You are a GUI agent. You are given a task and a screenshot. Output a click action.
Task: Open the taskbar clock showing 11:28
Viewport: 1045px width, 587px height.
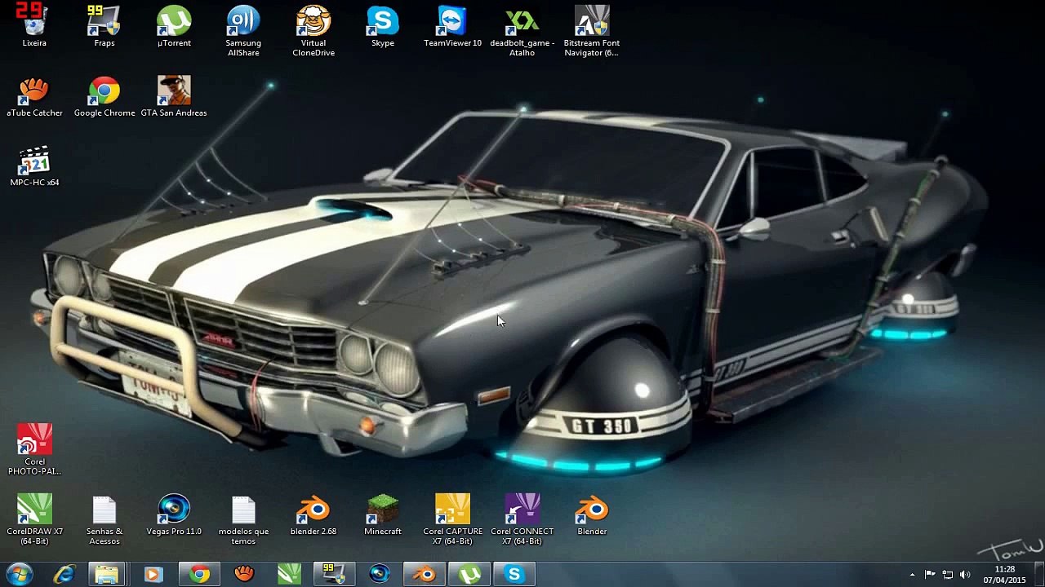click(1005, 575)
